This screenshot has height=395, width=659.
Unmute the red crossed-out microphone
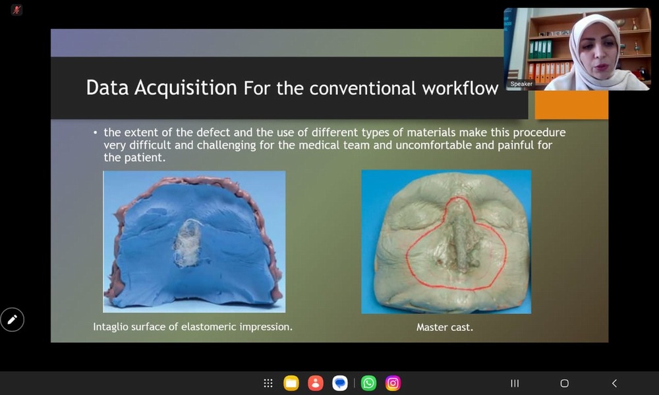point(16,10)
